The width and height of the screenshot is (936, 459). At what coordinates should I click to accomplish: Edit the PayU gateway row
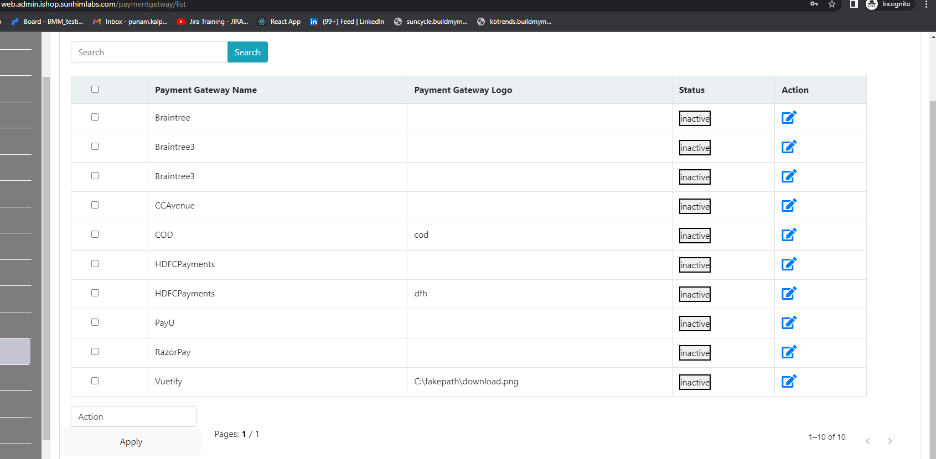point(789,323)
